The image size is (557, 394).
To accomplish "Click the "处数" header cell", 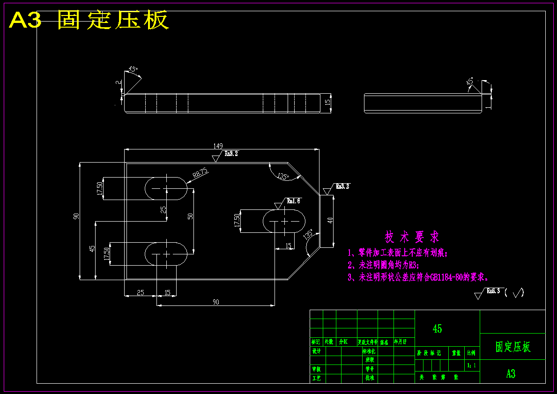I will point(329,342).
